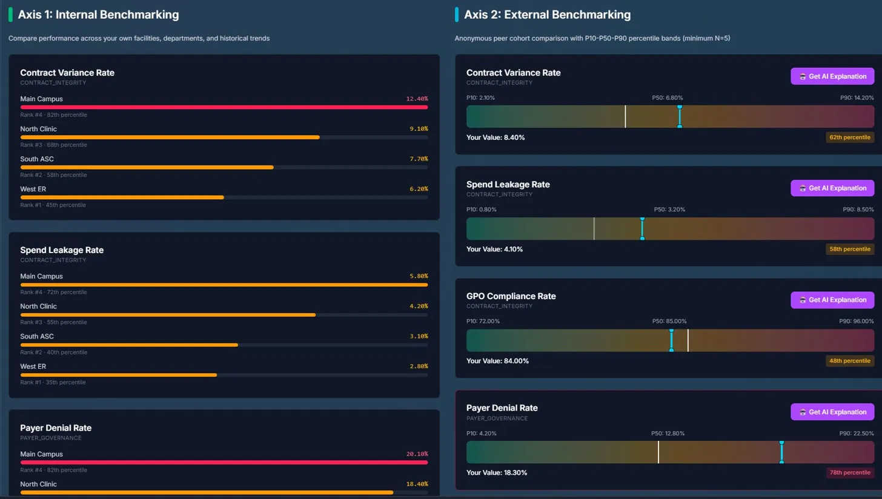Viewport: 882px width, 499px height.
Task: Click 'Your Value: 18.30%' text
Action: pyautogui.click(x=497, y=472)
